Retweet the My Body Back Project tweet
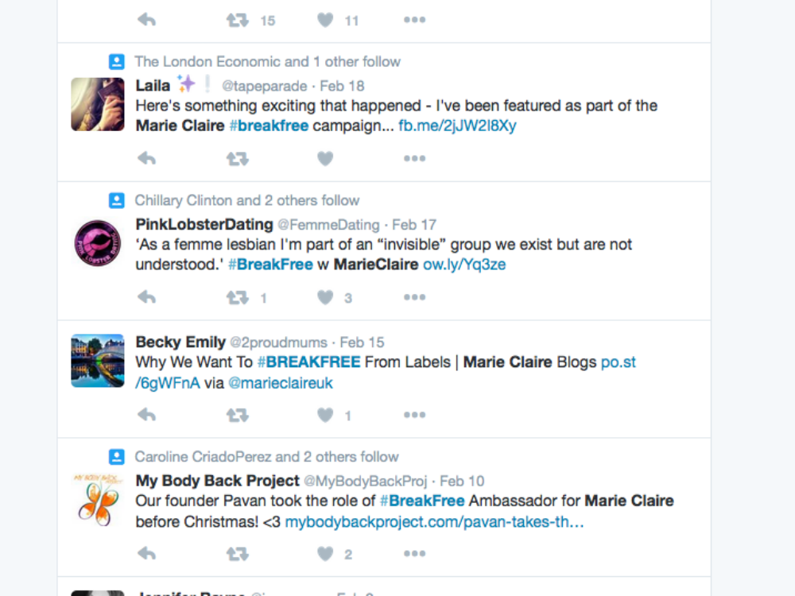Viewport: 795px width, 596px height. 237,553
